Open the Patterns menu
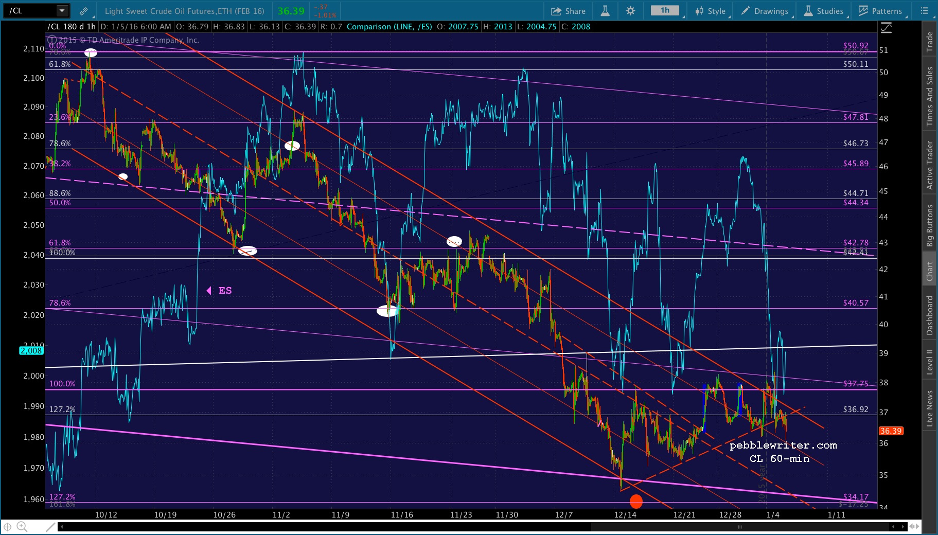 880,11
